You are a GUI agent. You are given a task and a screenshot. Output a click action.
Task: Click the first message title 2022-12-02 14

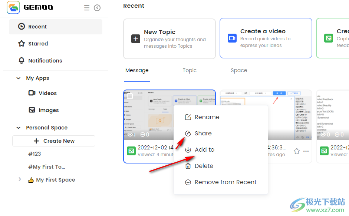pyautogui.click(x=155, y=148)
